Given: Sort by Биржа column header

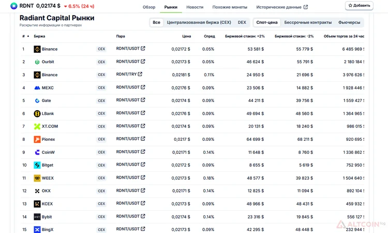Looking at the screenshot, I should tap(39, 36).
